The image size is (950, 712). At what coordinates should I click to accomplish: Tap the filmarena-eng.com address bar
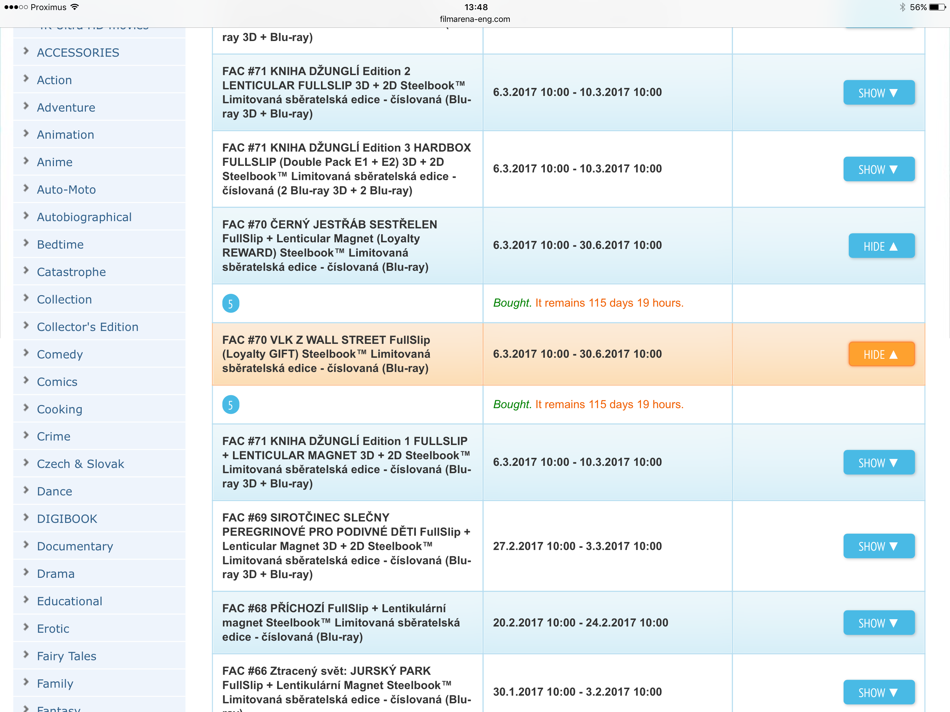(475, 19)
